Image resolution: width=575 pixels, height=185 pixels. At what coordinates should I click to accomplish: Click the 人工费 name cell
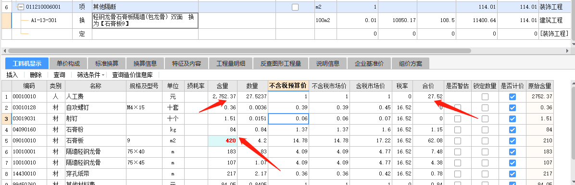coord(95,97)
